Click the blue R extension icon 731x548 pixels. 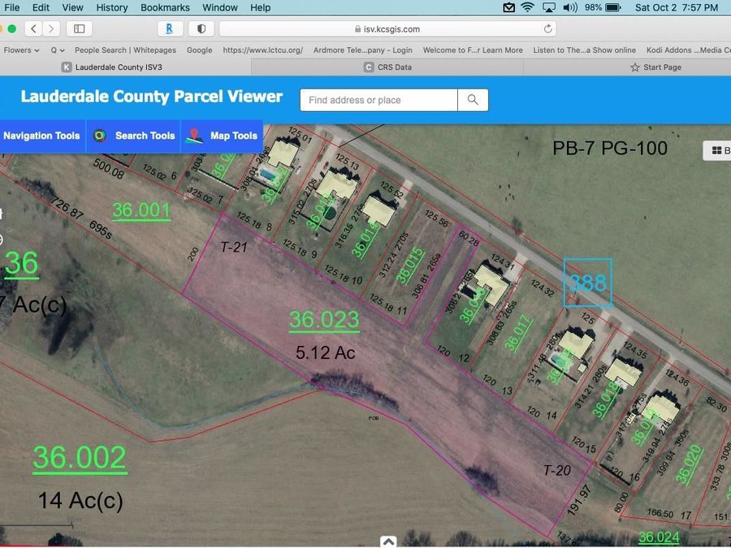point(169,29)
